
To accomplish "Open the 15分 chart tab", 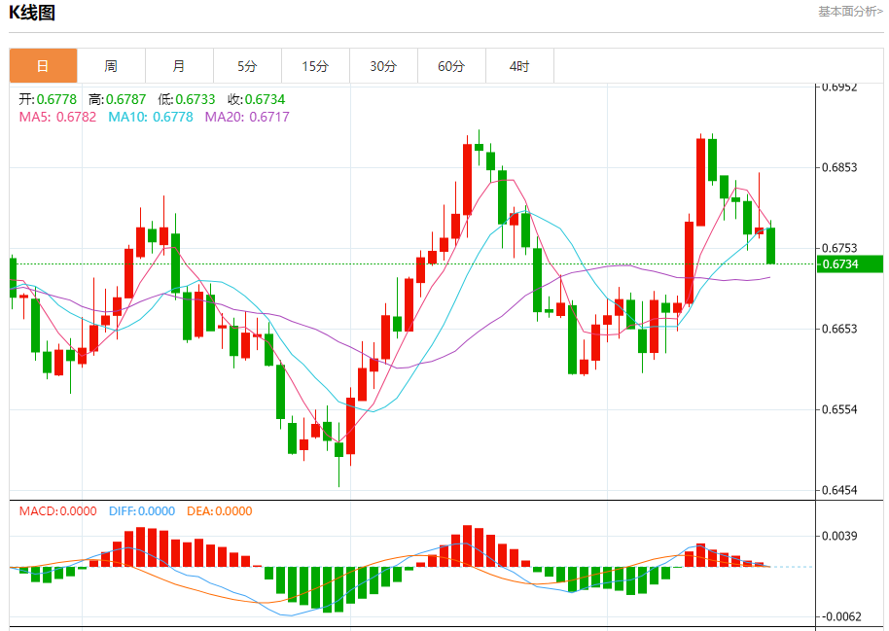I will click(315, 66).
